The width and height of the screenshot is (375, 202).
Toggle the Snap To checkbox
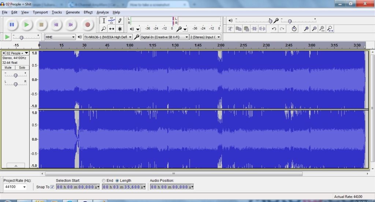coord(52,187)
